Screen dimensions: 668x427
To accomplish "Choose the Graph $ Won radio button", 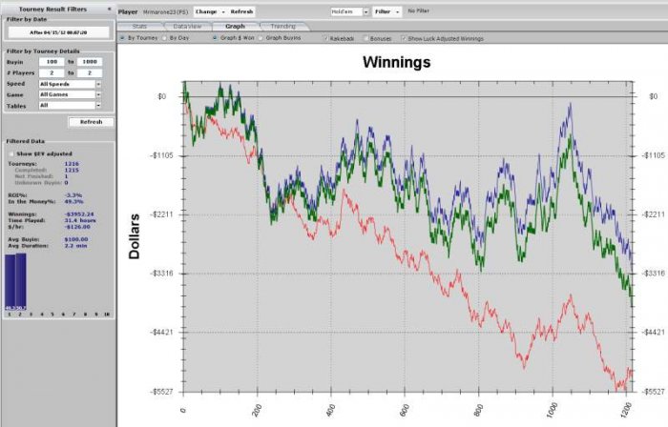I will click(215, 38).
